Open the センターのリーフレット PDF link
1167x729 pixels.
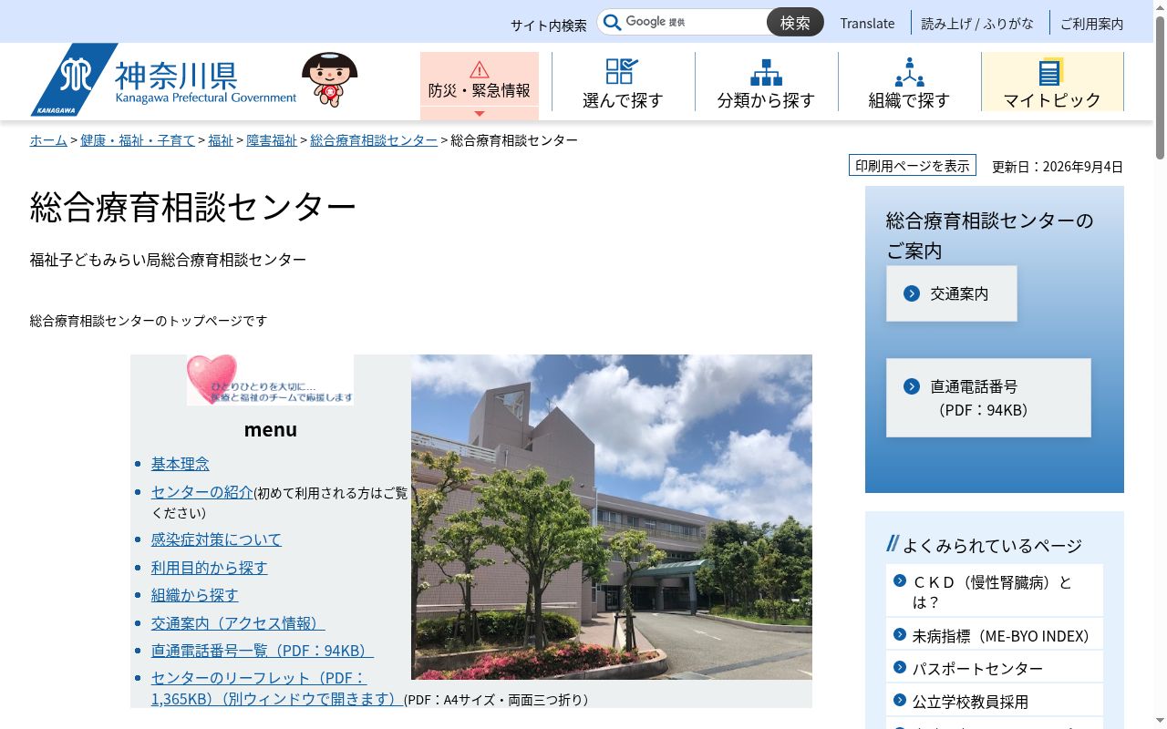coord(277,689)
